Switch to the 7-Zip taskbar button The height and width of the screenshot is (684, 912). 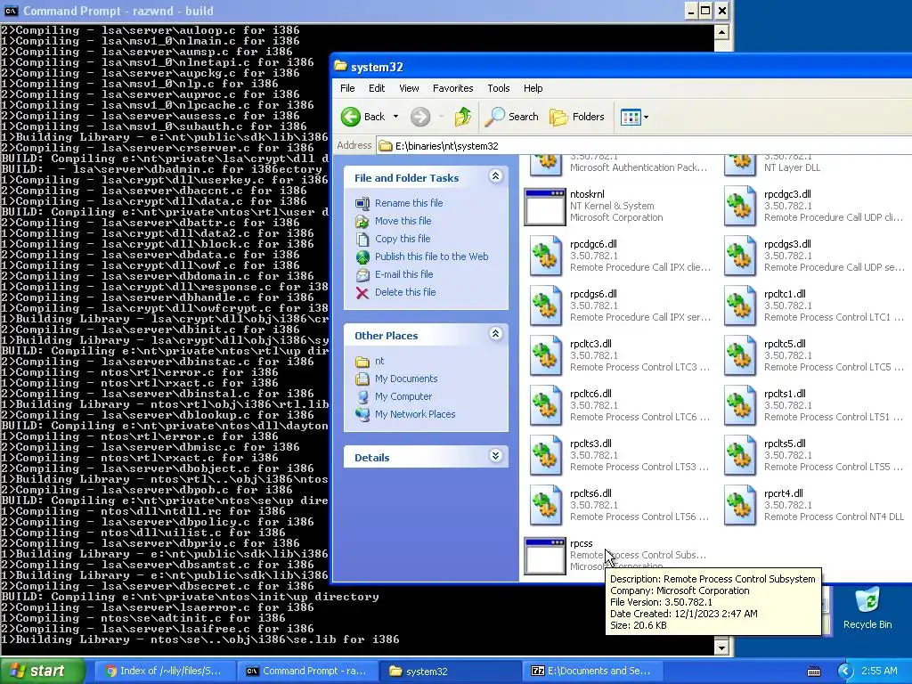tap(592, 672)
